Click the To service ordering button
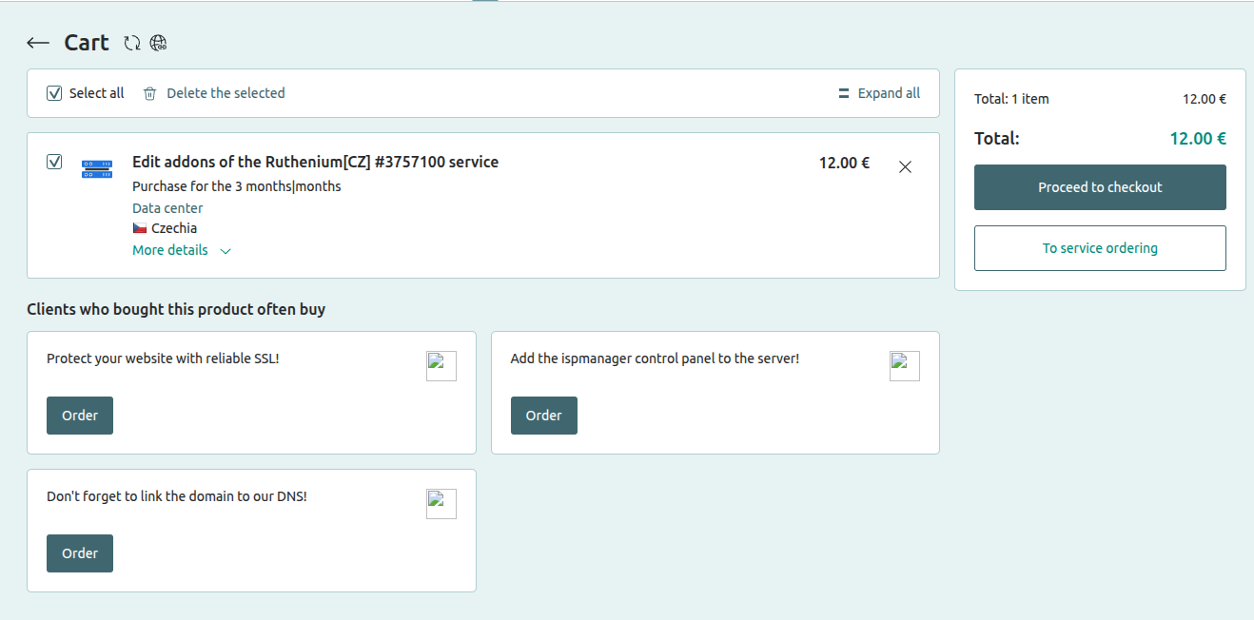This screenshot has width=1254, height=620. (x=1100, y=248)
